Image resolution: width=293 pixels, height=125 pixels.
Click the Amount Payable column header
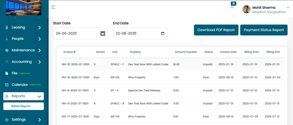tap(186, 52)
